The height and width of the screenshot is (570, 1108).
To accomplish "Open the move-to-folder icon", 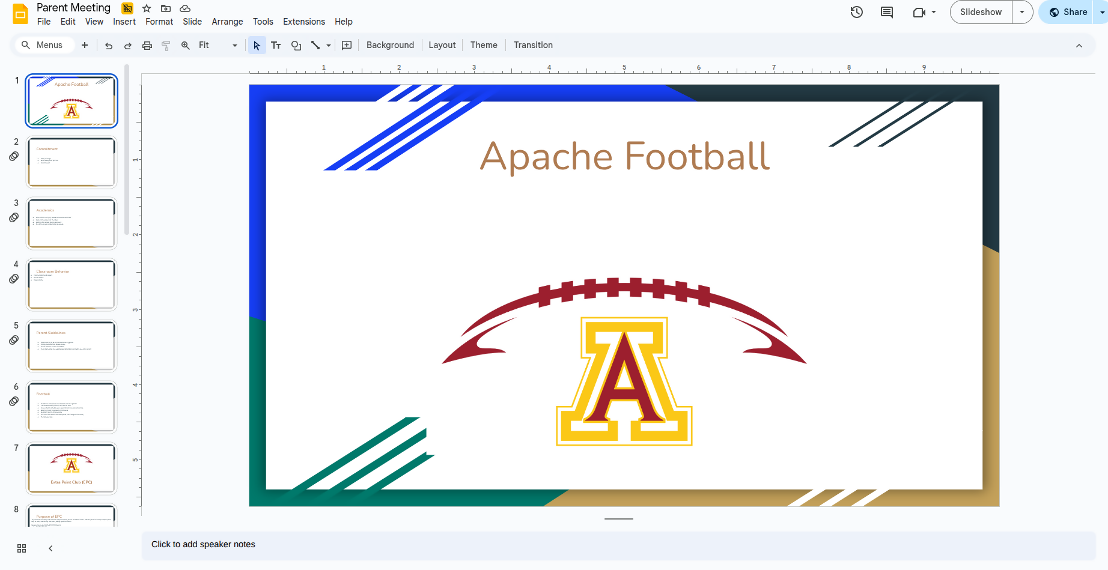I will click(x=166, y=8).
